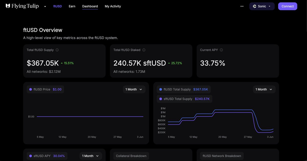The image size is (307, 161).
Task: Open My Activity page
Action: pyautogui.click(x=113, y=6)
